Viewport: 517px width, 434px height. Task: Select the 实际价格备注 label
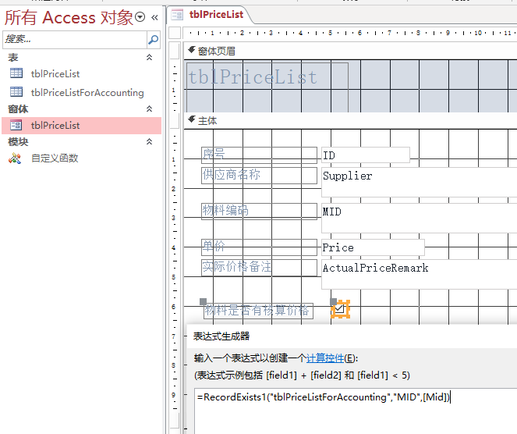[259, 268]
